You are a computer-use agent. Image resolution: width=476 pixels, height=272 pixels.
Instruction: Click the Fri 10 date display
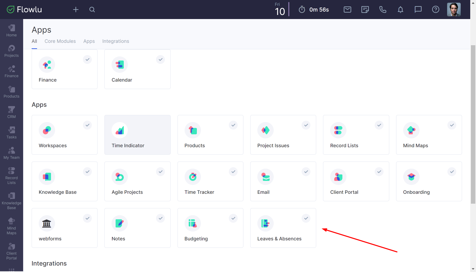click(x=280, y=9)
